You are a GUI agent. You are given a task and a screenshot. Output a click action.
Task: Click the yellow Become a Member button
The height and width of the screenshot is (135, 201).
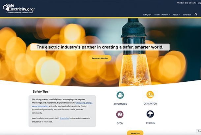click(x=100, y=58)
